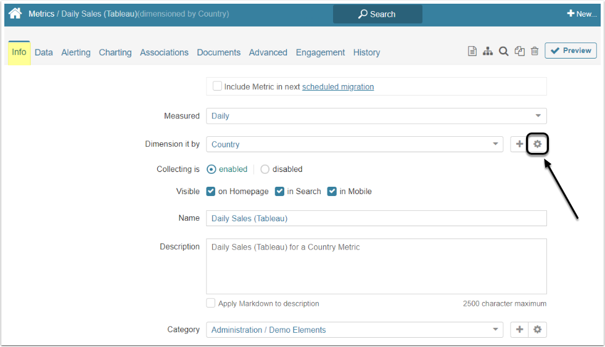Image resolution: width=605 pixels, height=347 pixels.
Task: Uncheck visible in Mobile checkbox
Action: (x=332, y=191)
